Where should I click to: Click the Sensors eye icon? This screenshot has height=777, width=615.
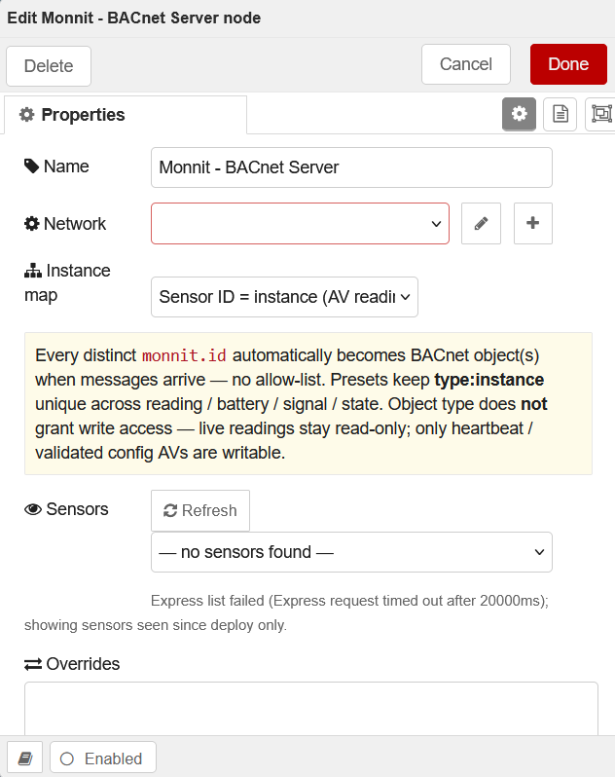pos(33,509)
